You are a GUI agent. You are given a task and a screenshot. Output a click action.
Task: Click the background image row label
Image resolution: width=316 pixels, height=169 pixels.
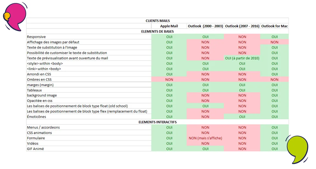click(x=42, y=95)
